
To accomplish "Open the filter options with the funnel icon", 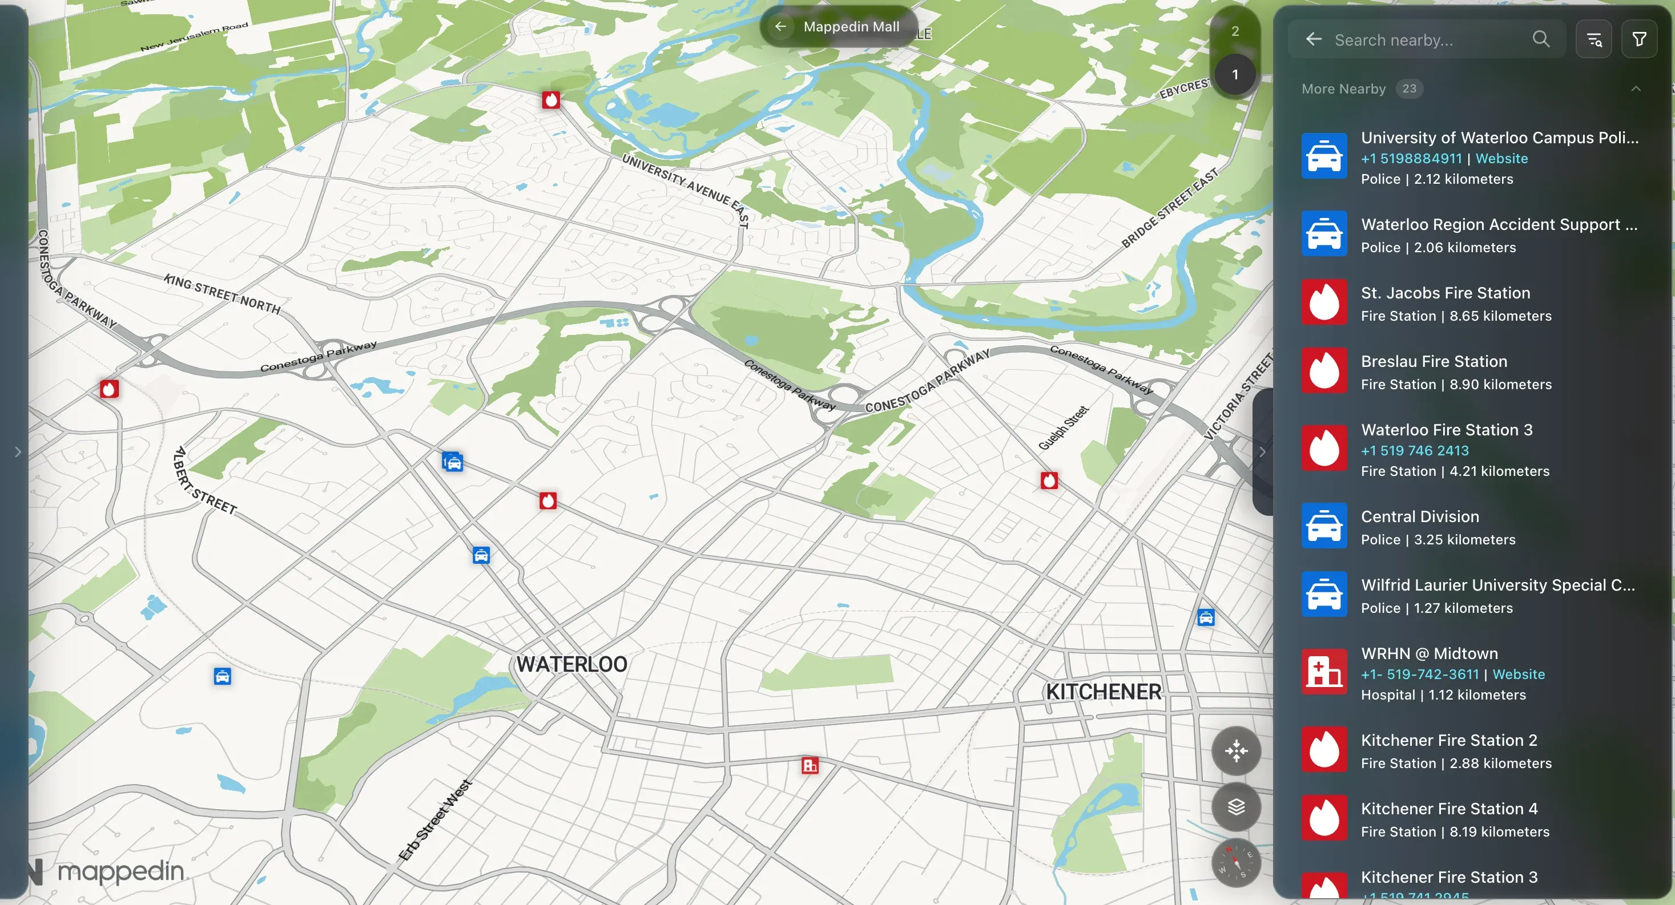I will (1639, 38).
